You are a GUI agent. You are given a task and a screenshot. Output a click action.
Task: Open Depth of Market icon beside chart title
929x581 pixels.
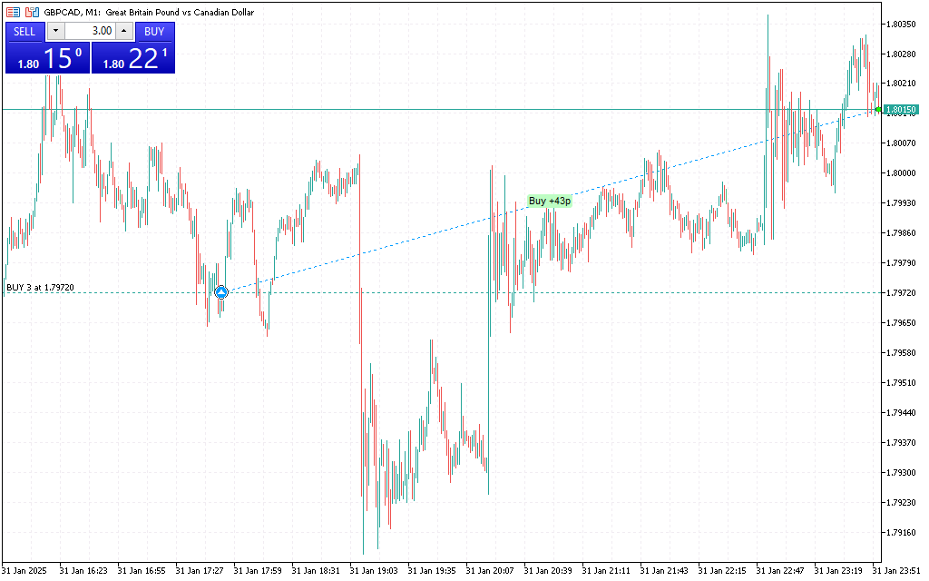tap(31, 13)
